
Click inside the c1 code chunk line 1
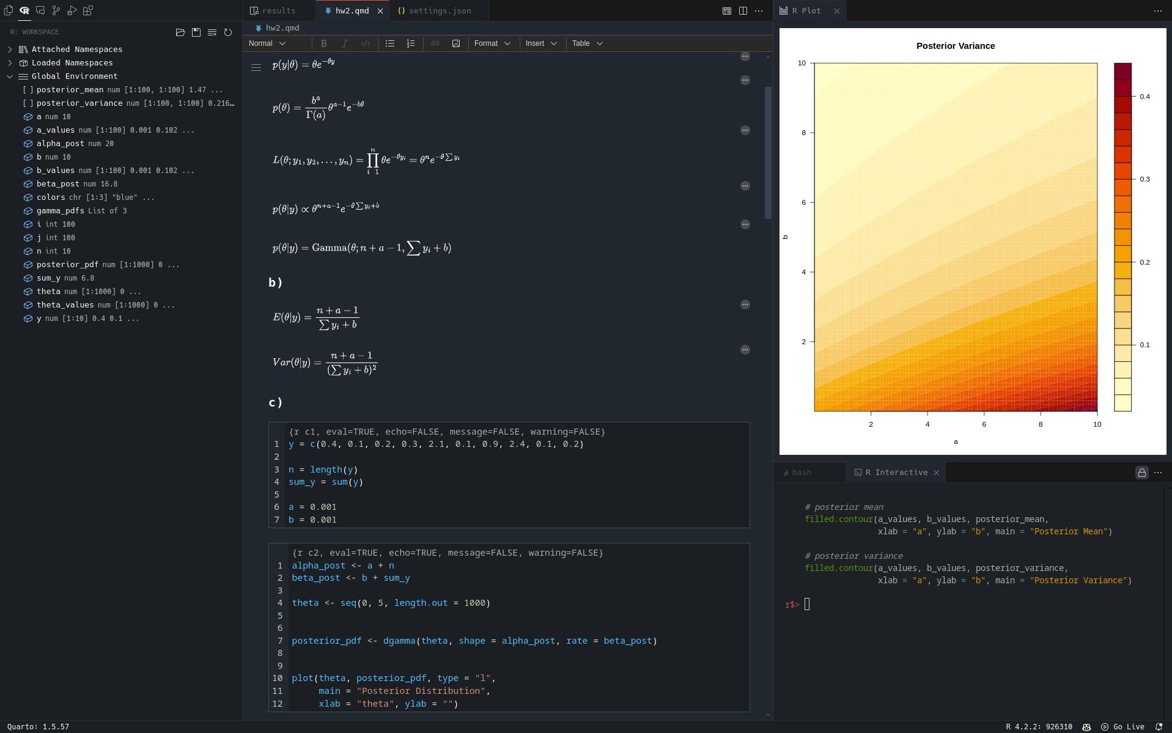pos(436,444)
